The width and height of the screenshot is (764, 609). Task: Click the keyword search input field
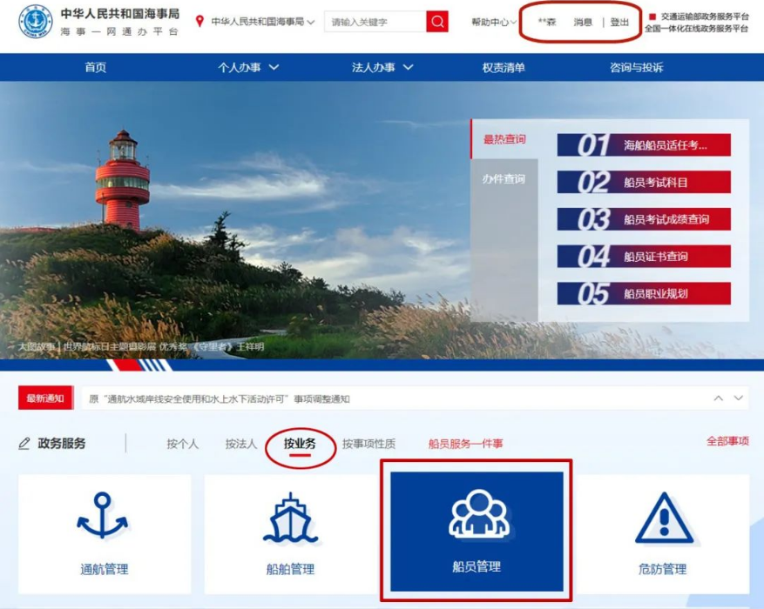pos(375,22)
